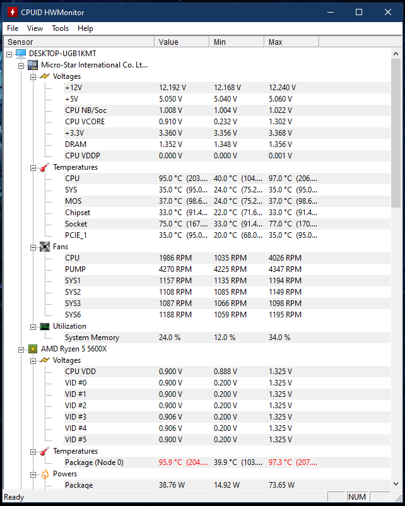Select the PCIE_1 temperature row

(227, 235)
